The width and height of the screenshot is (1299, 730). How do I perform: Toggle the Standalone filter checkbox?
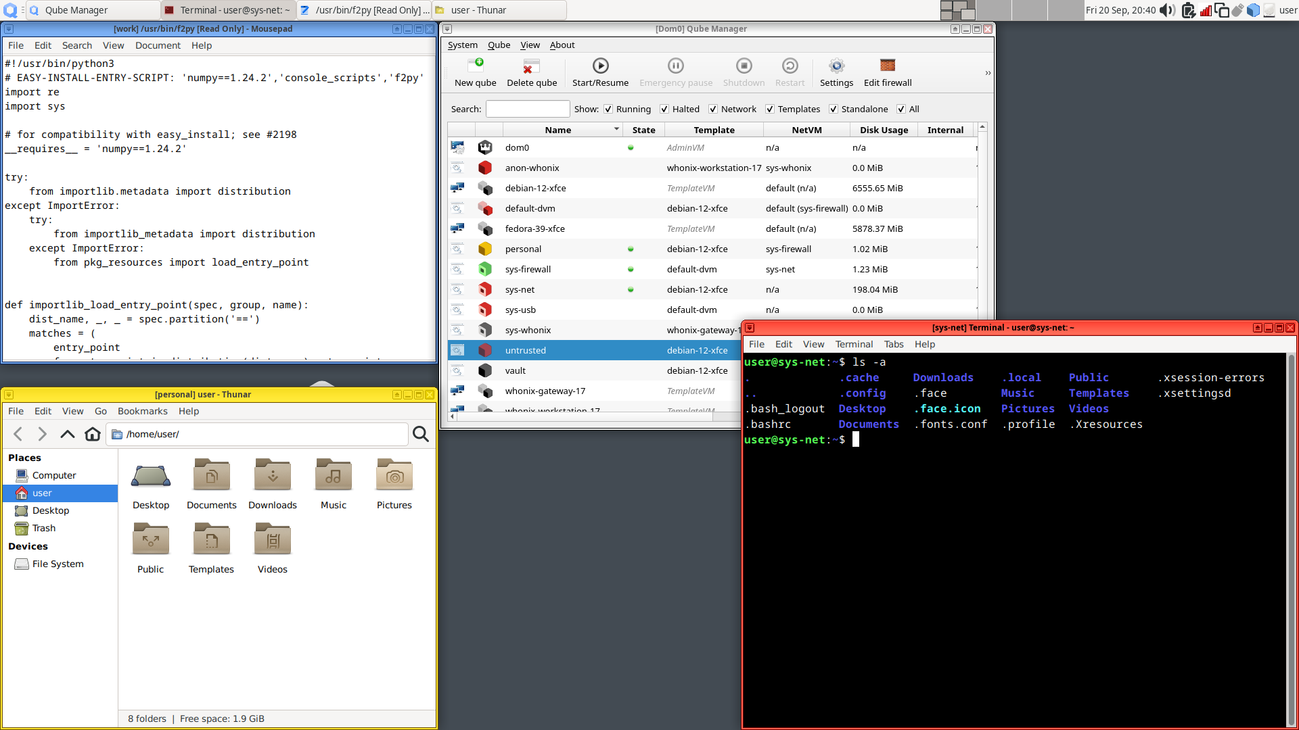coord(834,109)
